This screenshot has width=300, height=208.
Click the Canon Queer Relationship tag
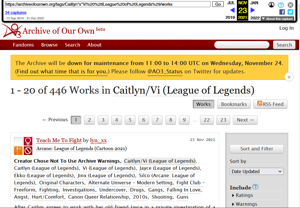(98, 197)
